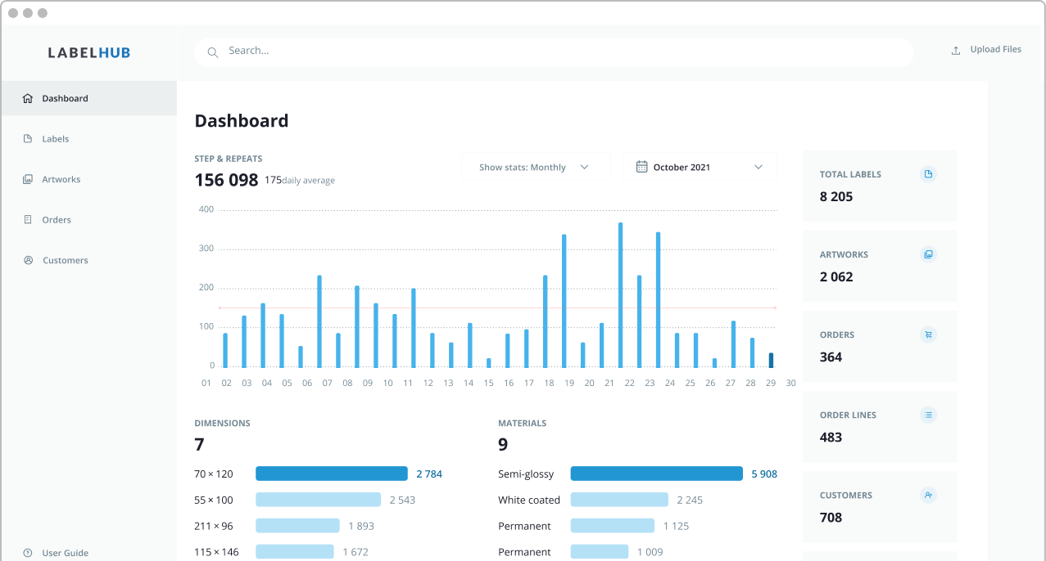
Task: Click the 1 125 Permanent value
Action: (676, 527)
